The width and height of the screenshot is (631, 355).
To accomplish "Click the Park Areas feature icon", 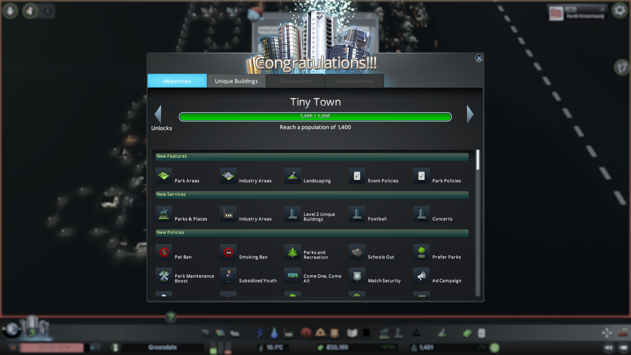I will pyautogui.click(x=164, y=176).
